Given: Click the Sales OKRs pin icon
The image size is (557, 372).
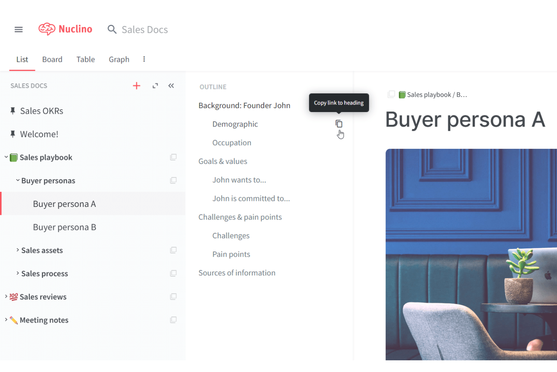Looking at the screenshot, I should 13,111.
